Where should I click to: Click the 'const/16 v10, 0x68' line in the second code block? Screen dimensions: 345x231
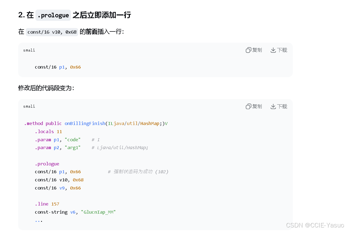pos(59,180)
